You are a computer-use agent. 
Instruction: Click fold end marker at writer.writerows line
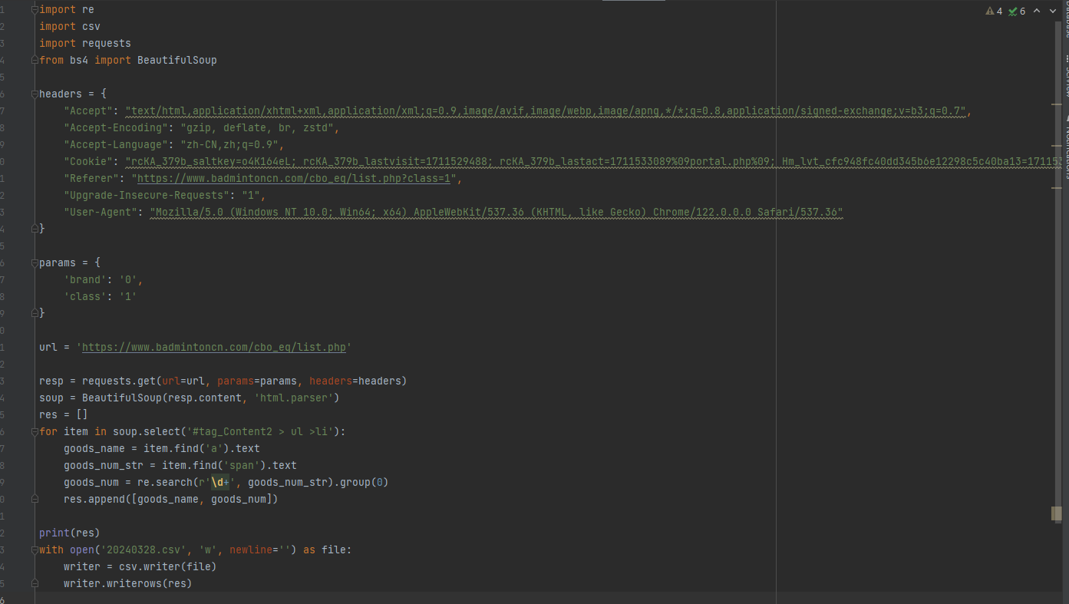coord(35,583)
